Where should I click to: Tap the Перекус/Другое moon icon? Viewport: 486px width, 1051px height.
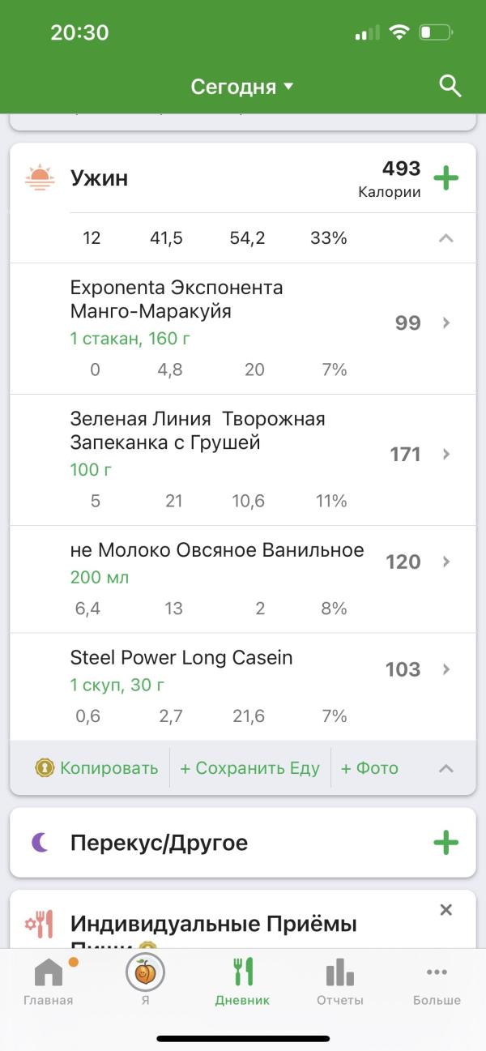point(40,843)
